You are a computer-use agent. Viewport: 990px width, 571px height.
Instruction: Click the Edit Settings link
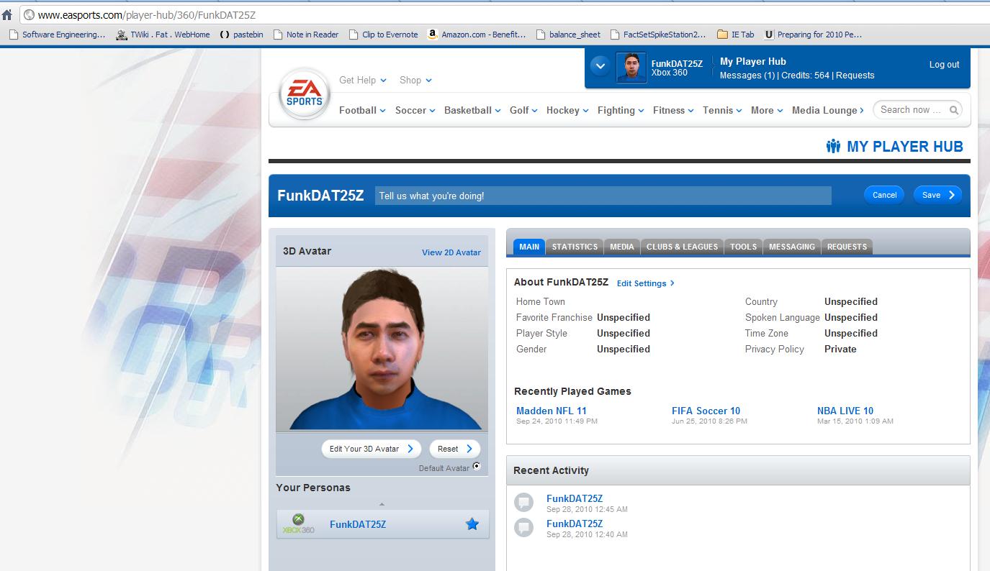pyautogui.click(x=646, y=283)
